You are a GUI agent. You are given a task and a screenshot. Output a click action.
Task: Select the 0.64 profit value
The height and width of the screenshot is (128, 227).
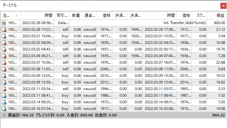[x=221, y=69]
